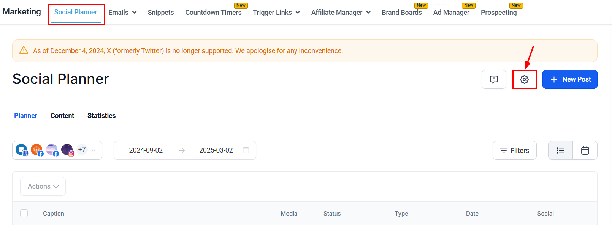Image resolution: width=612 pixels, height=225 pixels.
Task: Select the Instagram account avatar
Action: coord(67,150)
